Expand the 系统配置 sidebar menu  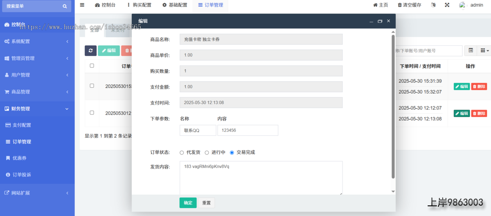pyautogui.click(x=37, y=41)
